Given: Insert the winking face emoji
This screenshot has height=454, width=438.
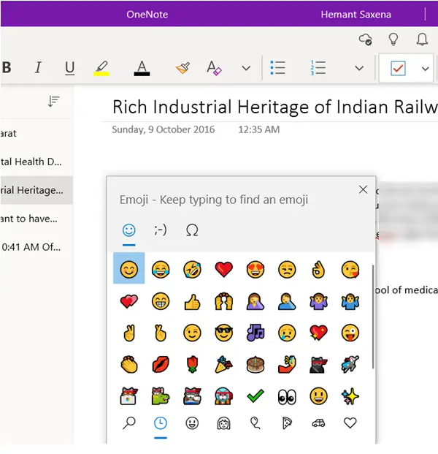Looking at the screenshot, I should coord(192,333).
